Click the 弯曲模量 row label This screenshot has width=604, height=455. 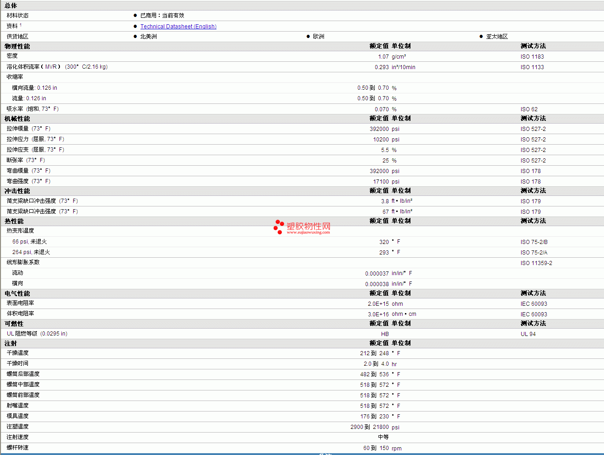28,171
